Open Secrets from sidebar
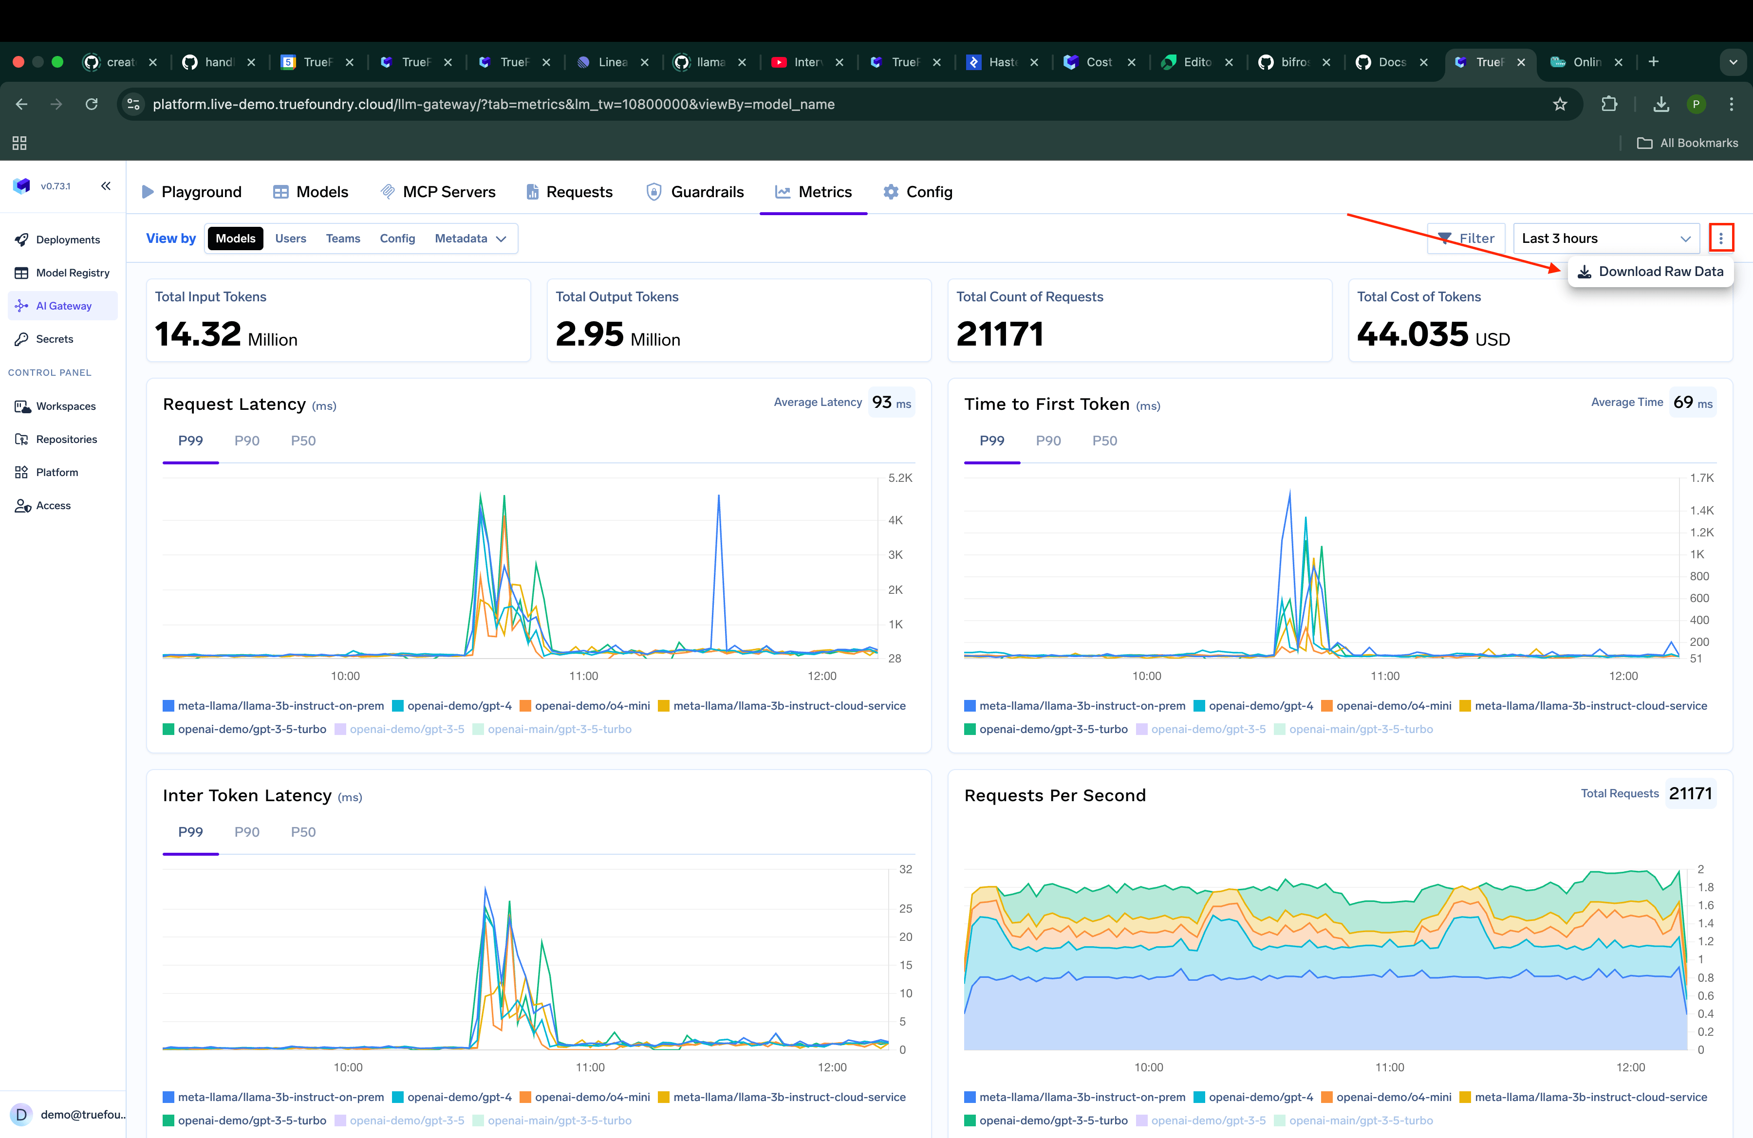This screenshot has width=1753, height=1138. [x=63, y=339]
